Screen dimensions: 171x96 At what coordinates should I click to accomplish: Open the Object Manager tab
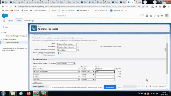click(29, 21)
